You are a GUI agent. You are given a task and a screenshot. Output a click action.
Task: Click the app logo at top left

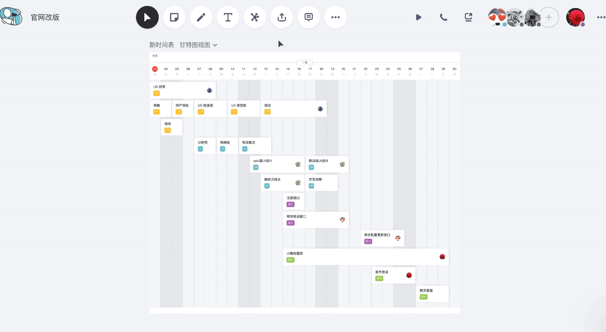11,17
